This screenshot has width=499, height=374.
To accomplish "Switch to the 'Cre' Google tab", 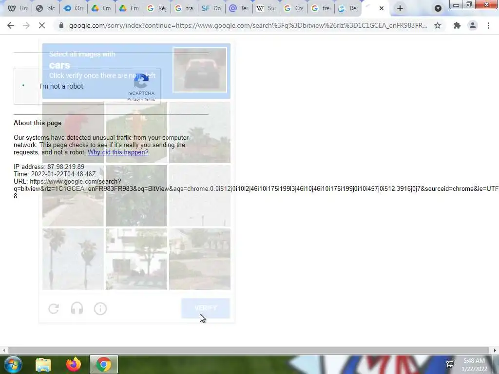I will (x=294, y=8).
